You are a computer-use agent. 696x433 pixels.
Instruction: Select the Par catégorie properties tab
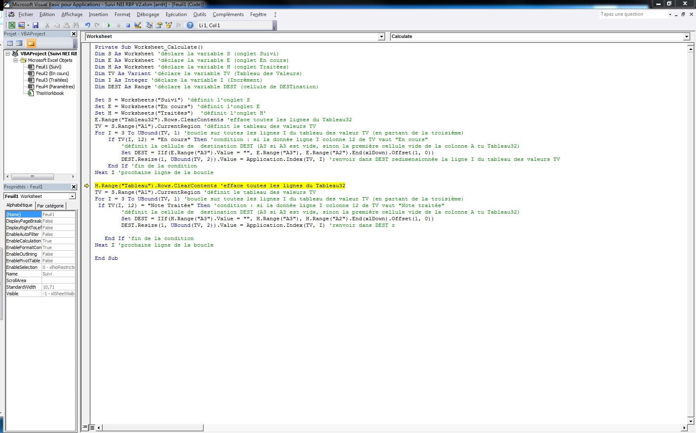tap(50, 205)
